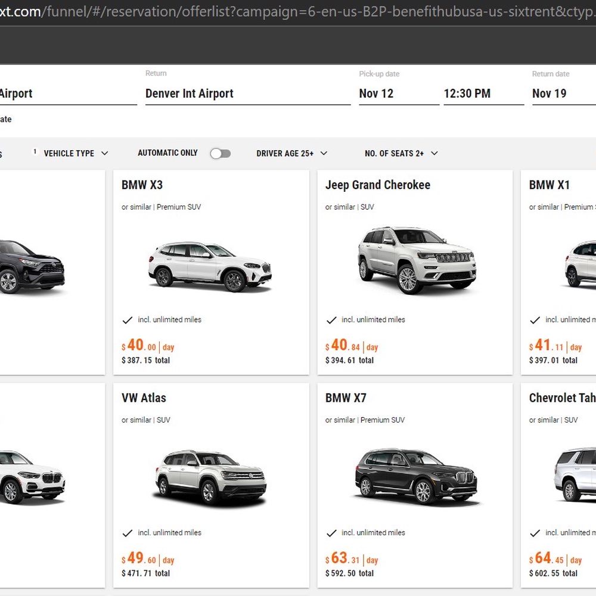Click the $64.45 per day price
Viewport: 596px width, 596px height.
pos(555,558)
